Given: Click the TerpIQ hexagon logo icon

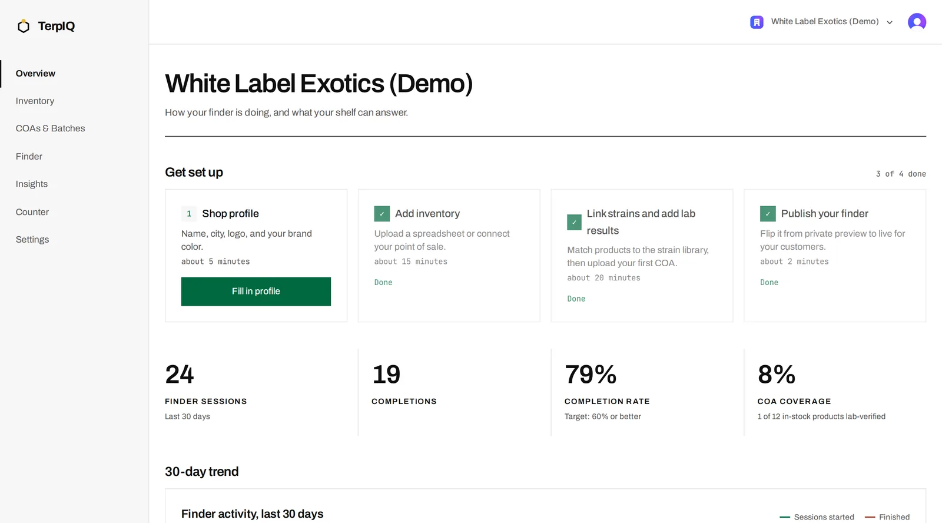Looking at the screenshot, I should click(24, 26).
